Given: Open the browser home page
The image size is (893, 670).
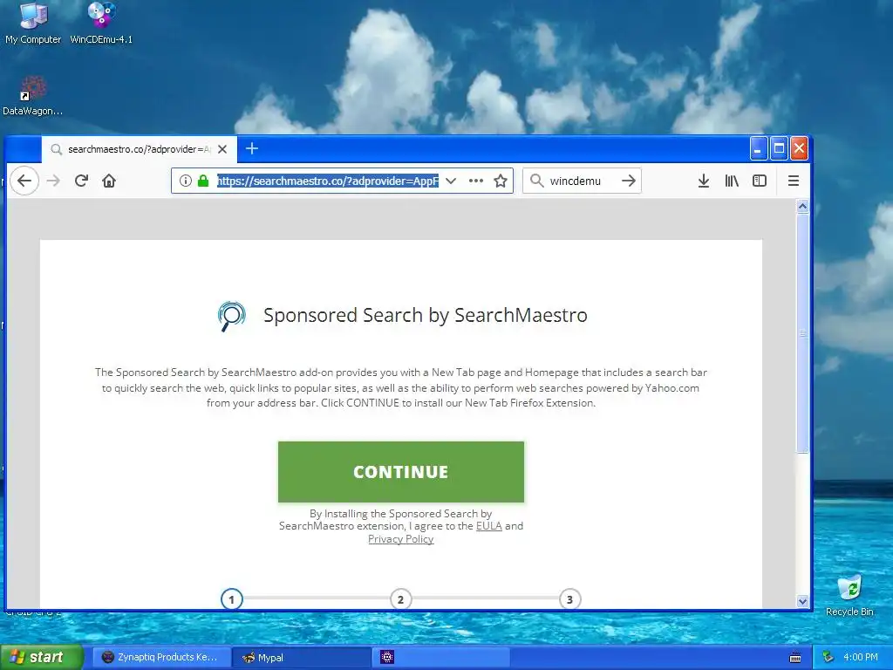Looking at the screenshot, I should pyautogui.click(x=109, y=181).
